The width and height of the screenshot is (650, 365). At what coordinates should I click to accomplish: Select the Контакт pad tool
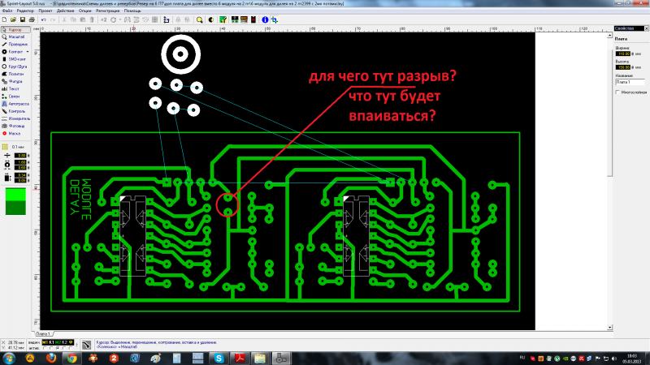click(13, 52)
